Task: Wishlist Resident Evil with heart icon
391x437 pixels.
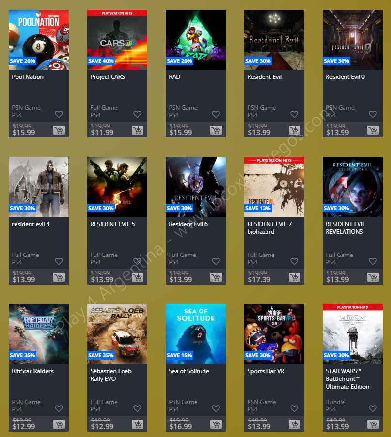Action: pyautogui.click(x=295, y=114)
